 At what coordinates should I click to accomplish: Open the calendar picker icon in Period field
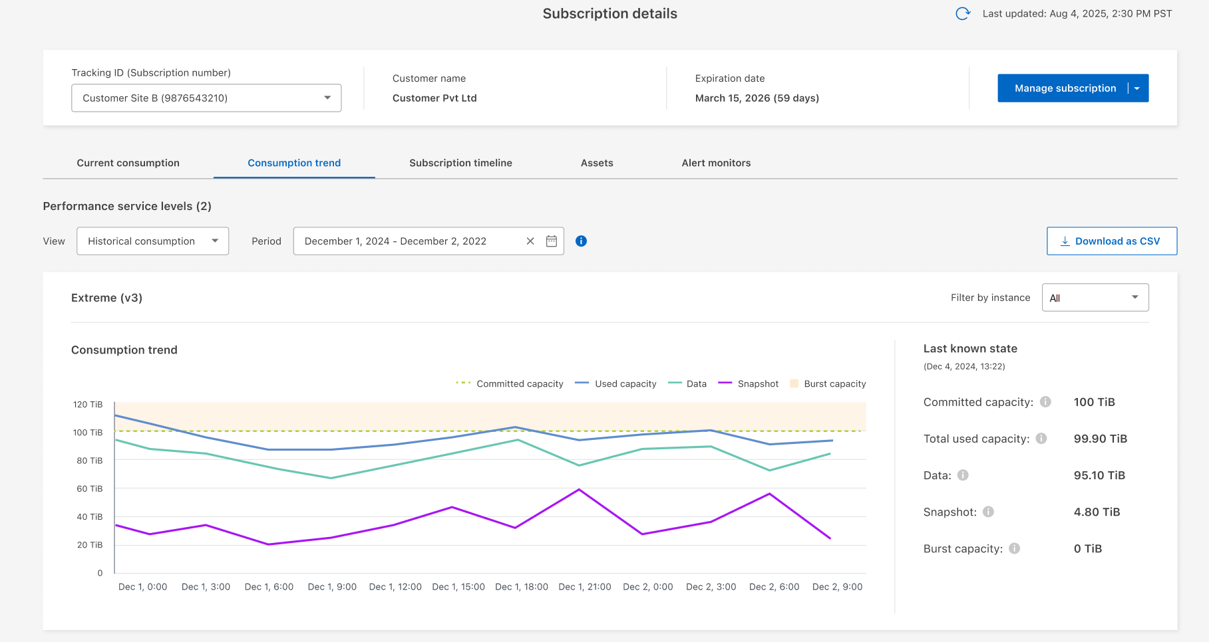pyautogui.click(x=552, y=241)
